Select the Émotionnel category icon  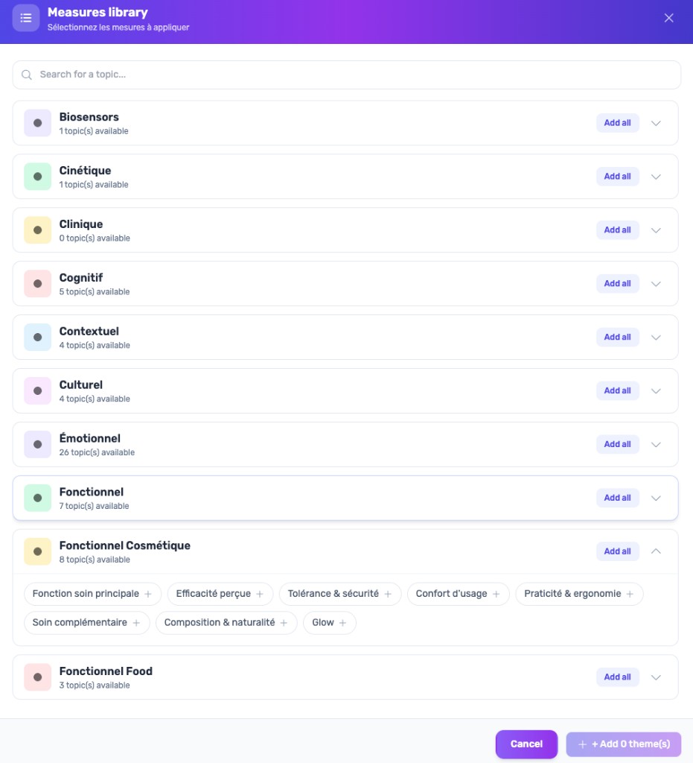point(37,443)
